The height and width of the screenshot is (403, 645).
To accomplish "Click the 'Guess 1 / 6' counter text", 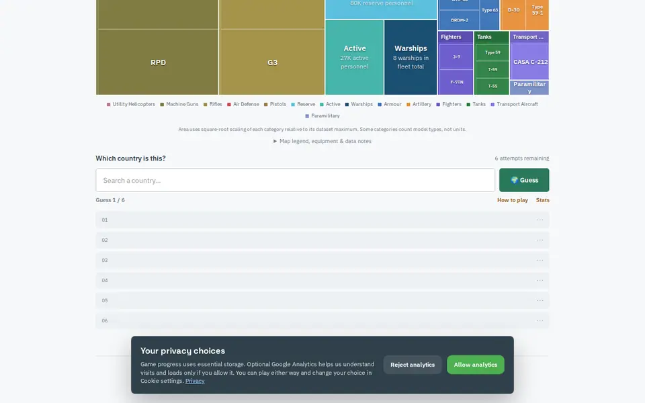I will 110,200.
